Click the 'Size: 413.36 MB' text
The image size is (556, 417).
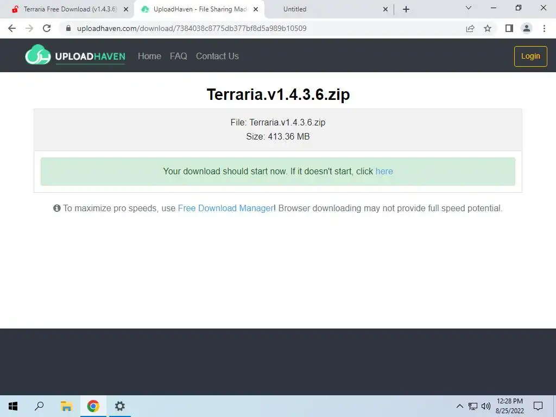278,136
